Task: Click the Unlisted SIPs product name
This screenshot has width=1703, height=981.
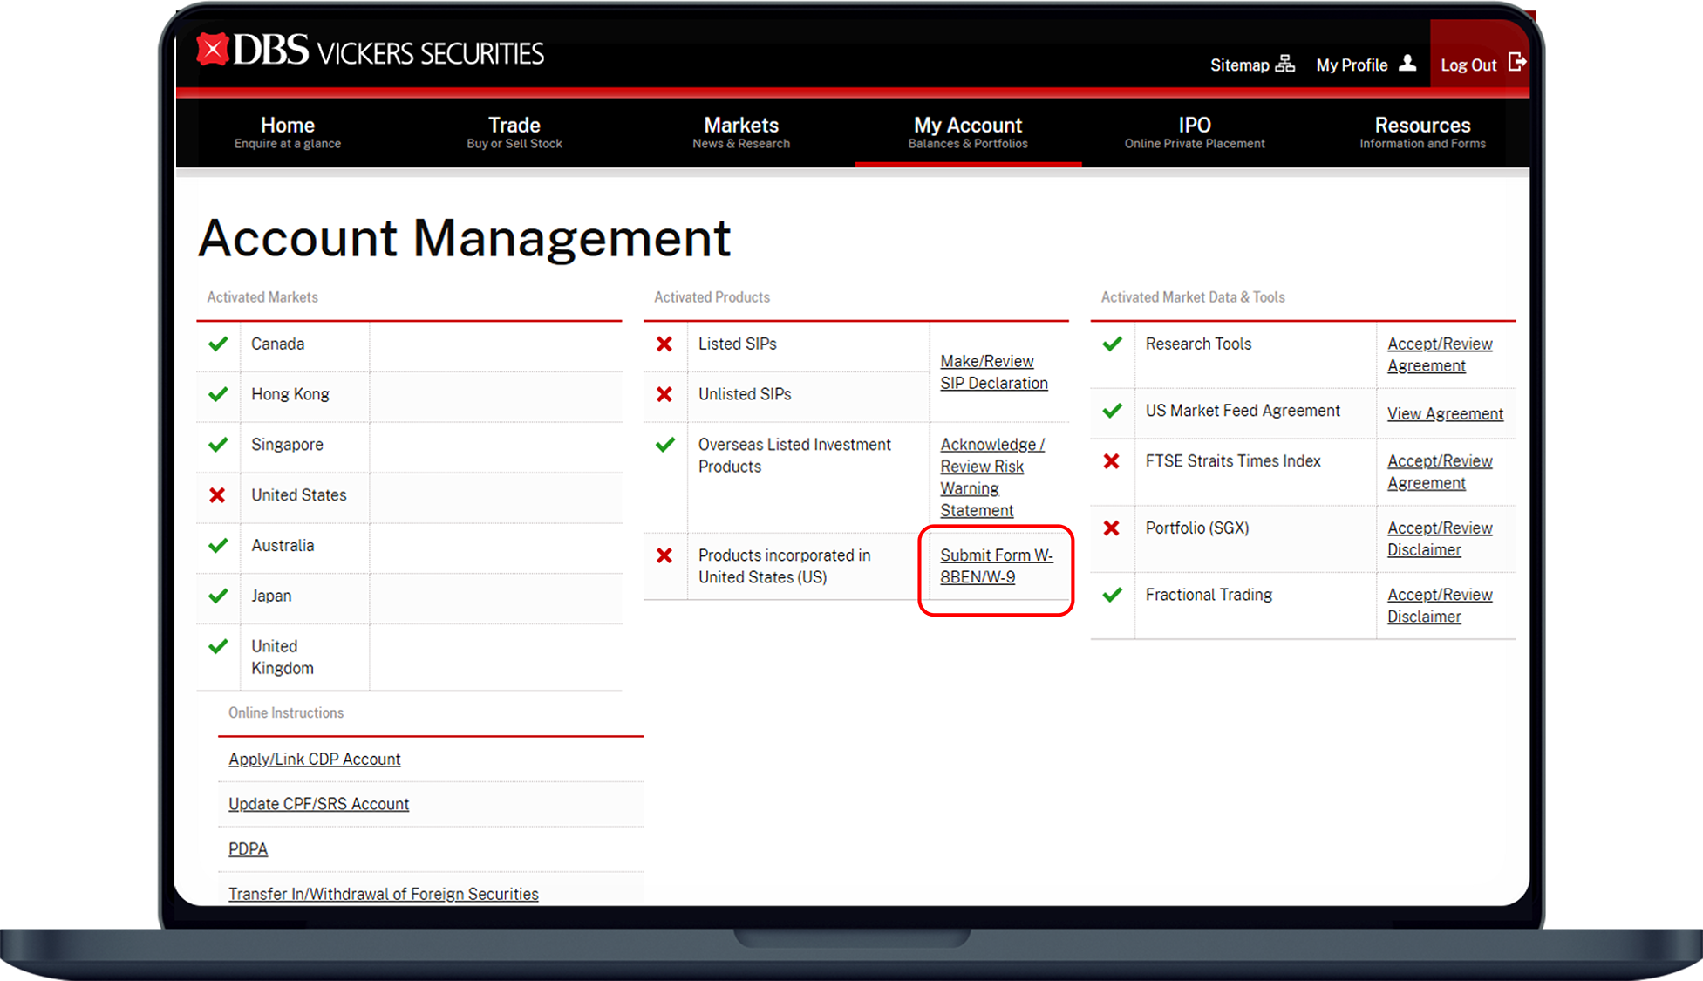Action: 745,394
